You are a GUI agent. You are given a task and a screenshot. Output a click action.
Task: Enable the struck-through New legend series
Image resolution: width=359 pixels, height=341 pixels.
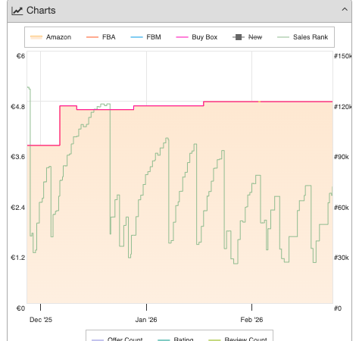tap(248, 37)
